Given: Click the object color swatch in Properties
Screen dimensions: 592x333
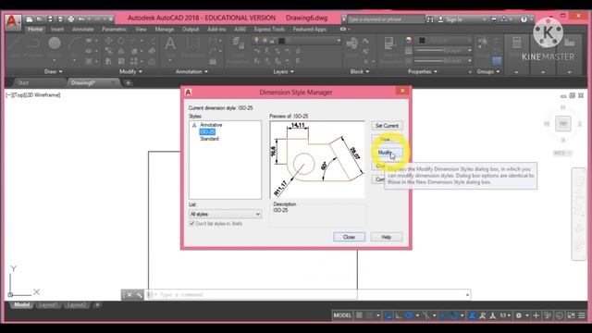Looking at the screenshot, I should click(x=422, y=41).
